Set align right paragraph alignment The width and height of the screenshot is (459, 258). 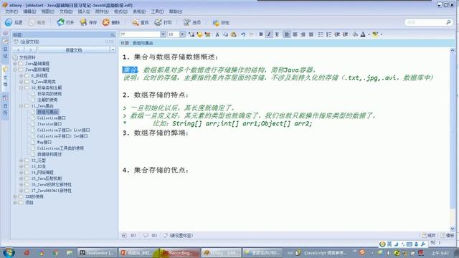tap(303, 34)
